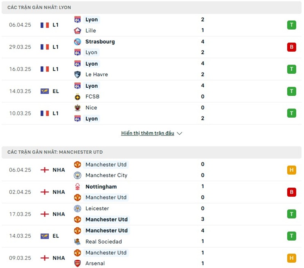Viewport: 304px width, 268px height.
Task: Click the orange H badge for Manchester City match
Action: coord(291,170)
